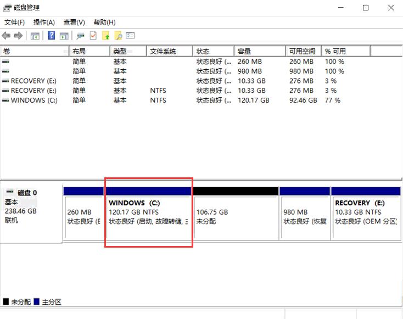Image resolution: width=403 pixels, height=319 pixels.
Task: Open the 操作(A) menu
Action: [44, 23]
